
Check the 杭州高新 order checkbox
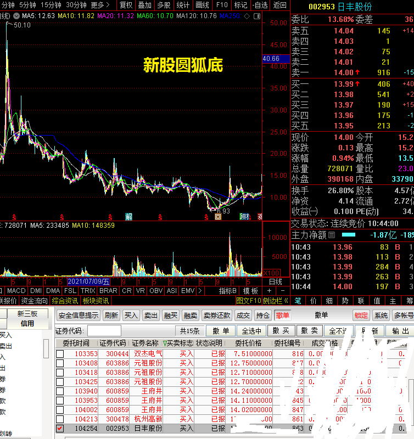tap(60, 419)
